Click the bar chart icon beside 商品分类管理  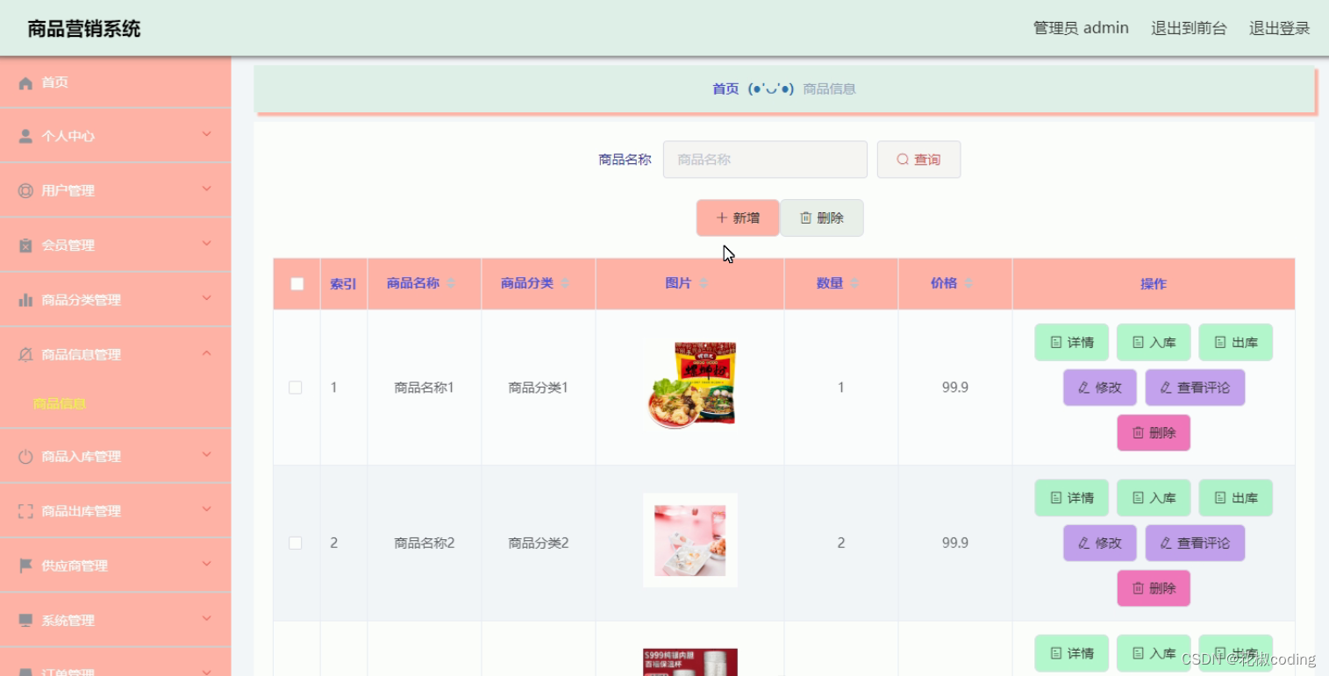point(25,299)
